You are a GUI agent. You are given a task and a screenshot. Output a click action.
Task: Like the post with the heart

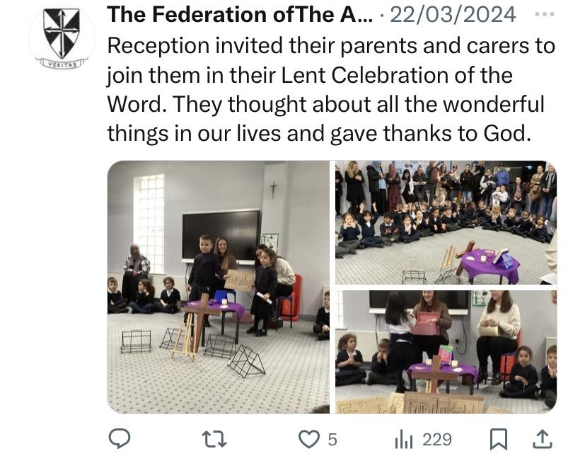[x=308, y=439]
